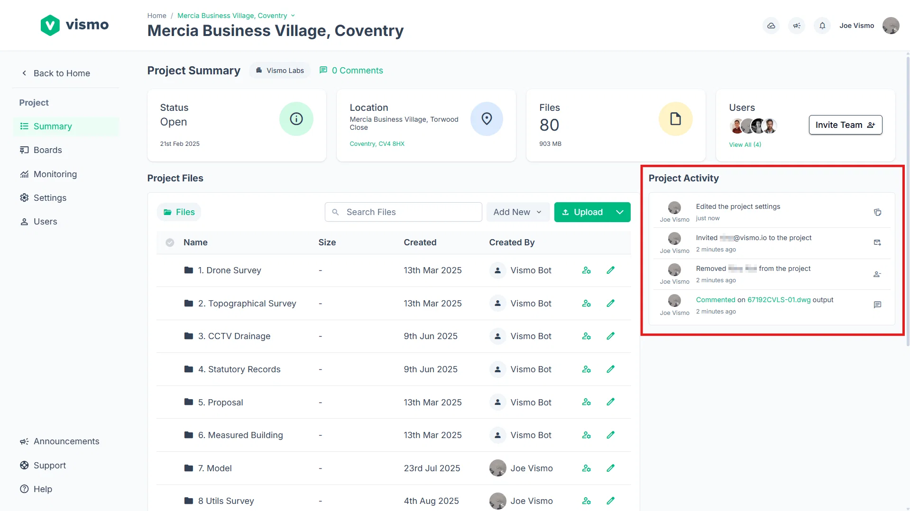This screenshot has width=910, height=511.
Task: Expand the Upload button dropdown arrow
Action: tap(620, 212)
